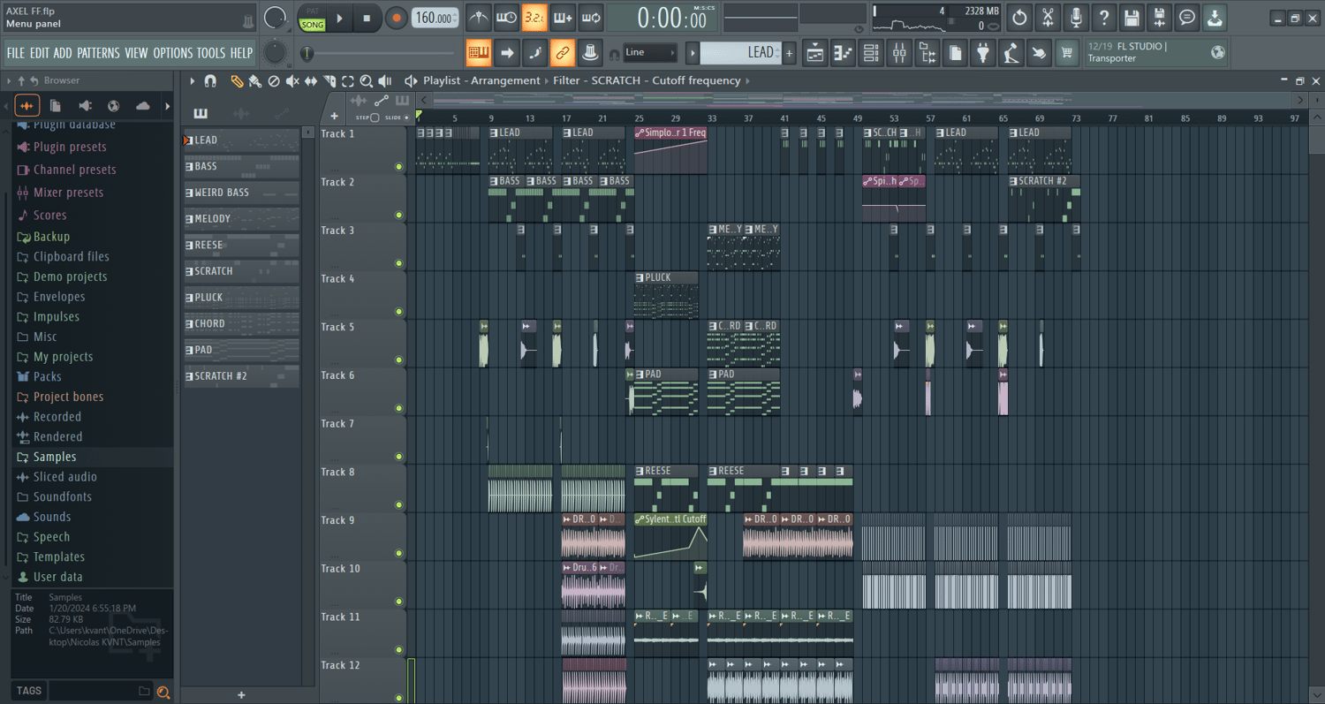
Task: Open the Audio editor scissors icon
Action: click(1048, 17)
